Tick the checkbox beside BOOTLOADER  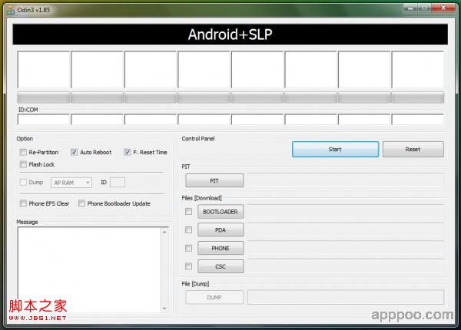coord(188,212)
